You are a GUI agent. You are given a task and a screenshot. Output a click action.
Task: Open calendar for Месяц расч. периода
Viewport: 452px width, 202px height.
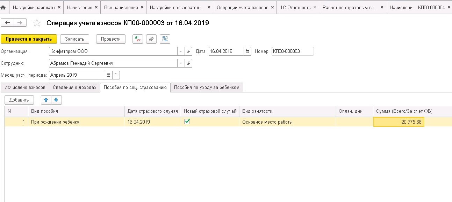coord(108,75)
